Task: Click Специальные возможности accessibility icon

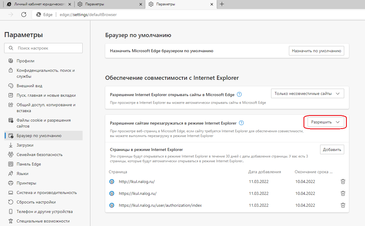Action: (x=11, y=221)
